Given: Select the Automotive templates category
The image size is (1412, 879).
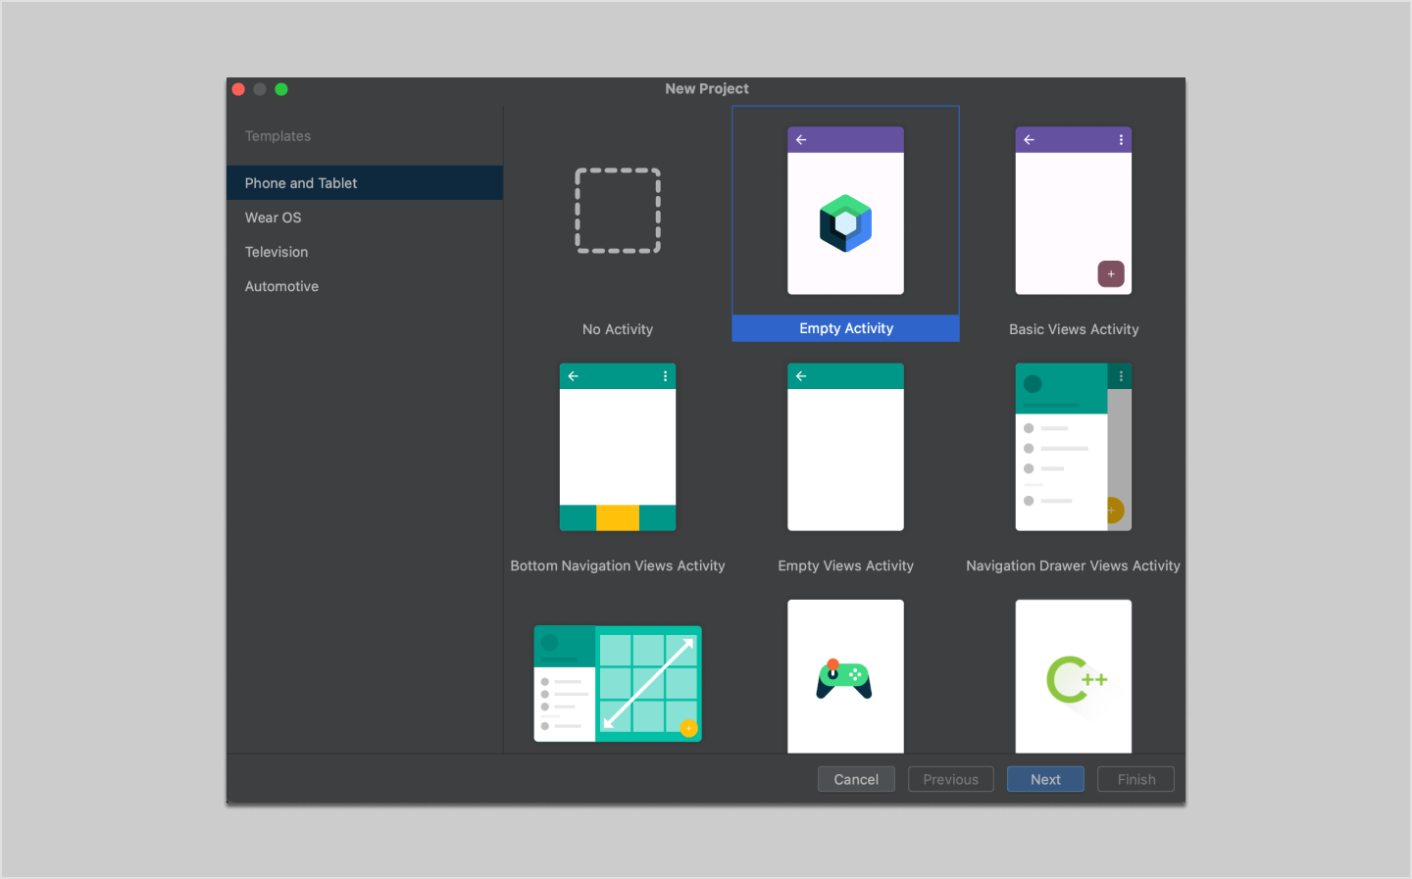Looking at the screenshot, I should pyautogui.click(x=281, y=286).
